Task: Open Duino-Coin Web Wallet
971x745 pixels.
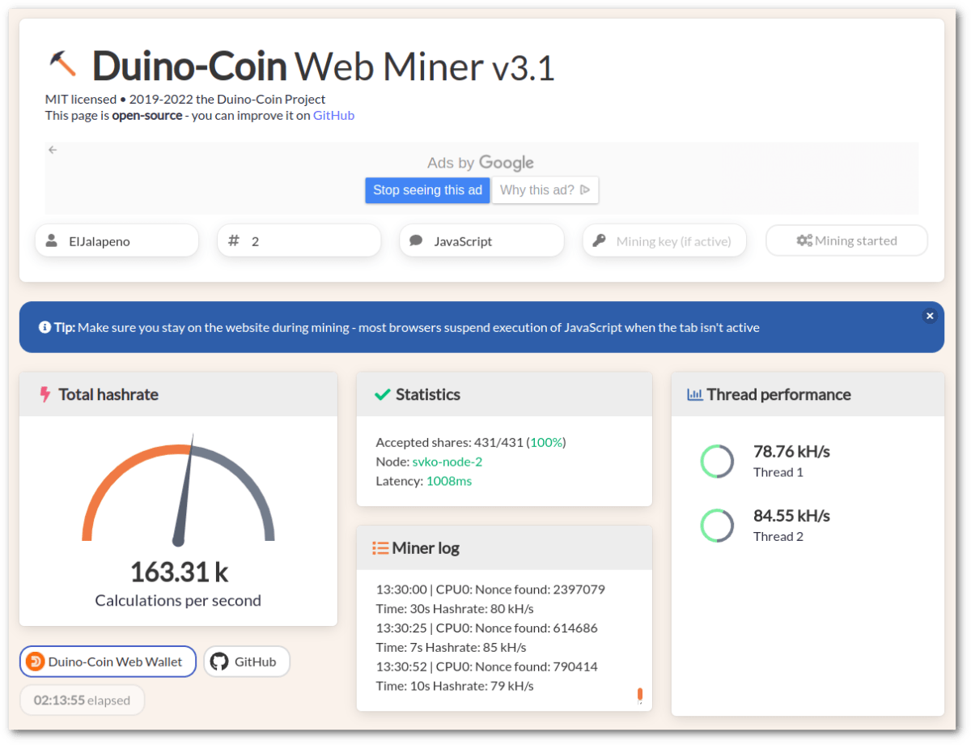Action: click(x=108, y=662)
